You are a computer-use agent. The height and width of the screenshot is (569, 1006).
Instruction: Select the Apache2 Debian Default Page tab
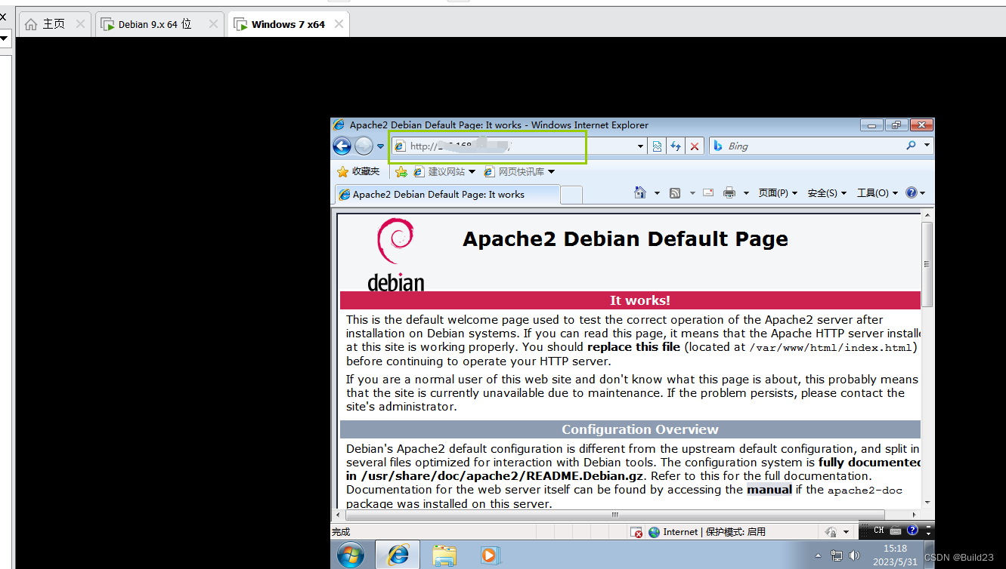tap(447, 195)
